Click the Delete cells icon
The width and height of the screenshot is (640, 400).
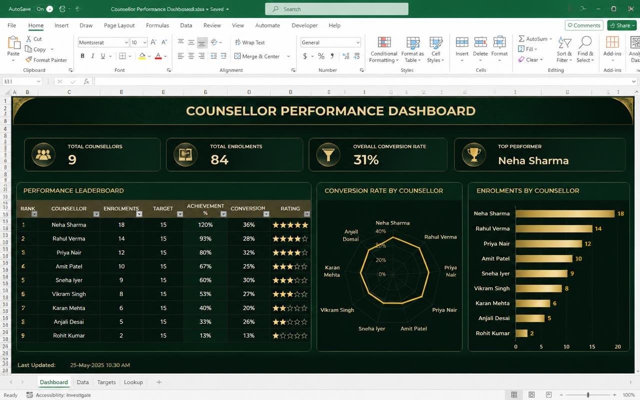(480, 43)
